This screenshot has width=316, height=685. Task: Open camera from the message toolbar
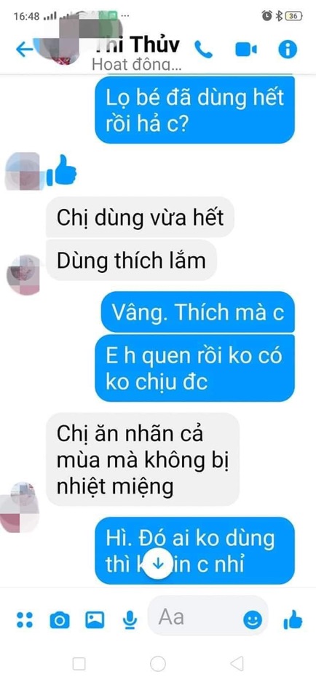pyautogui.click(x=60, y=620)
